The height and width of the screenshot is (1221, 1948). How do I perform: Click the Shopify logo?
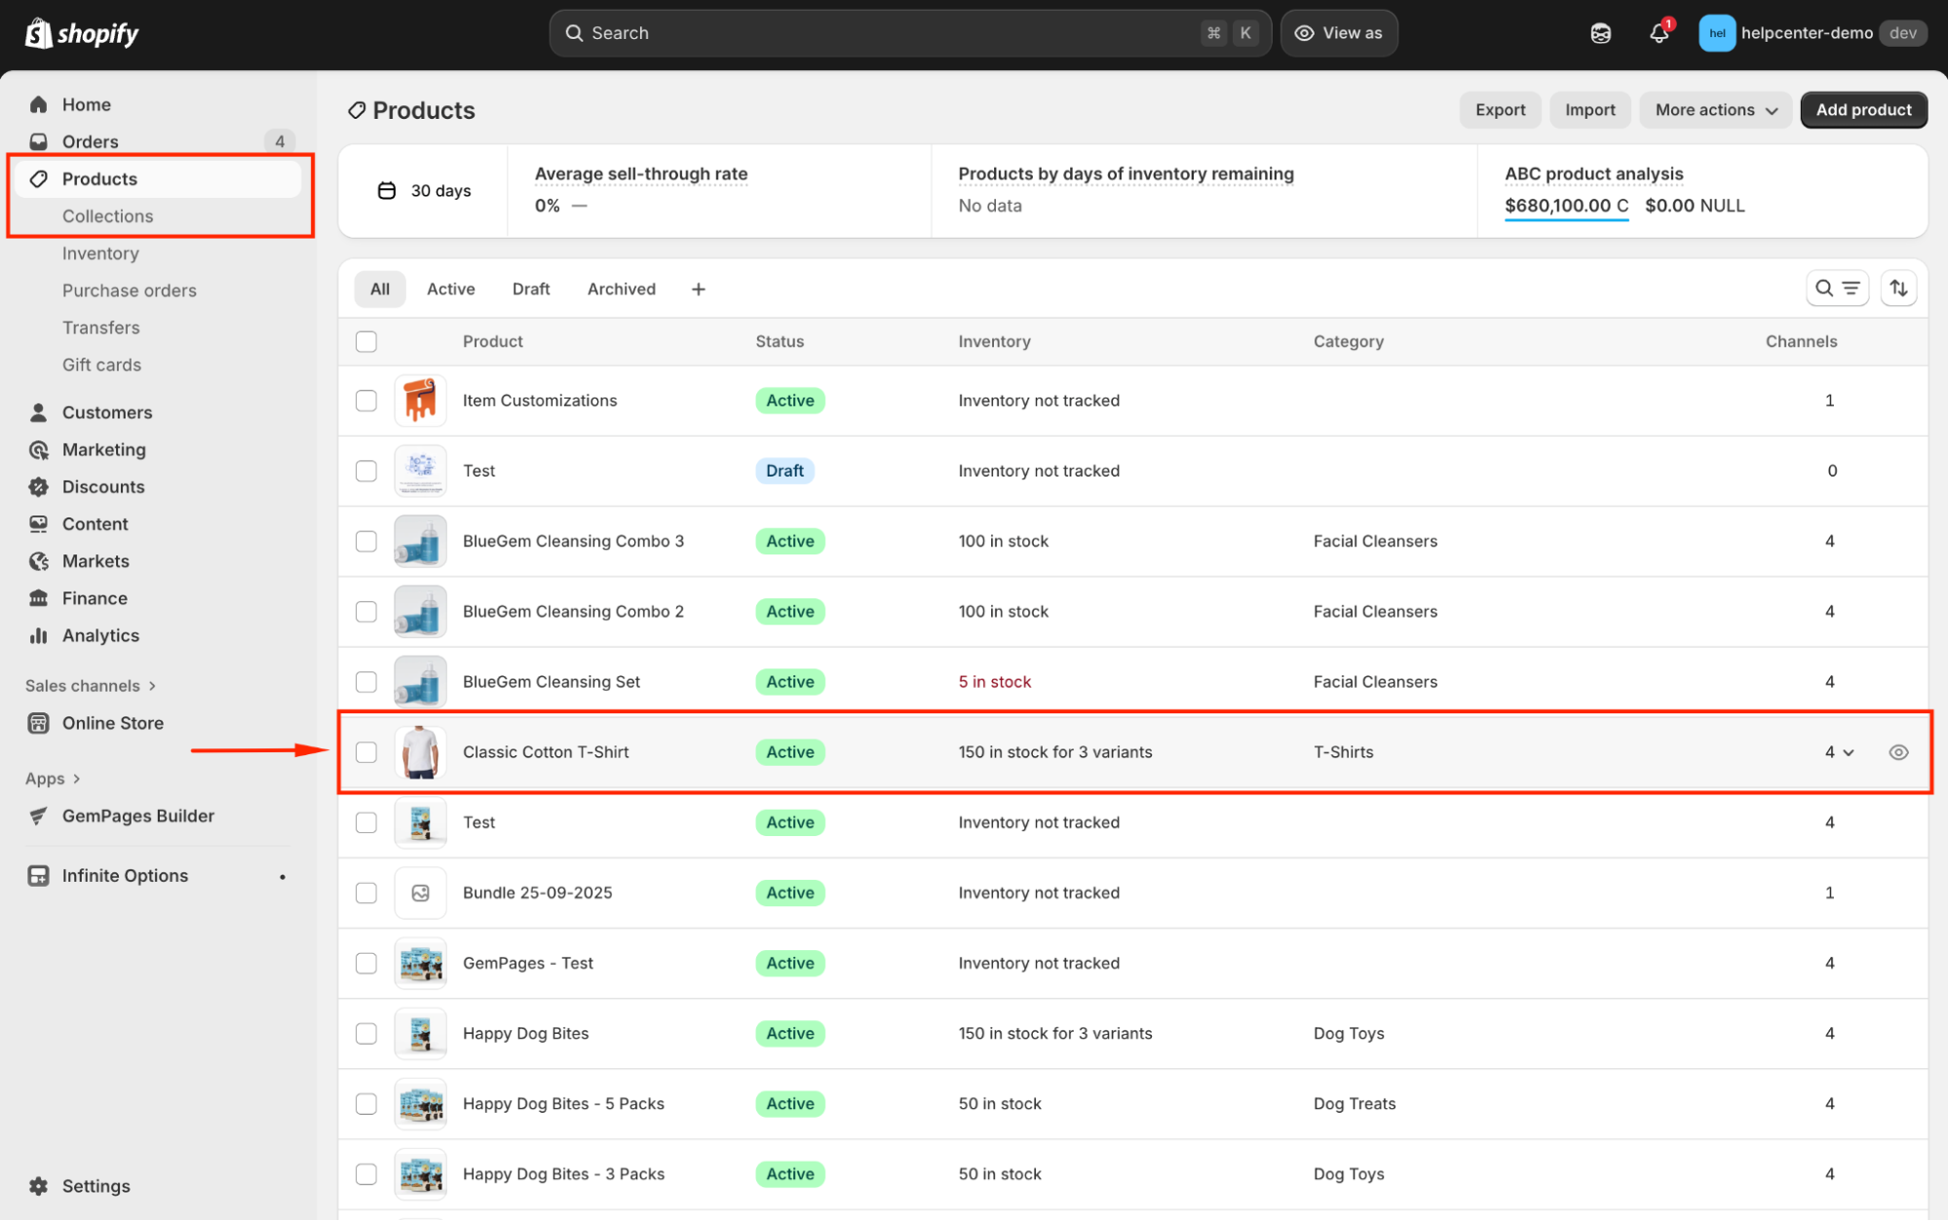(82, 33)
